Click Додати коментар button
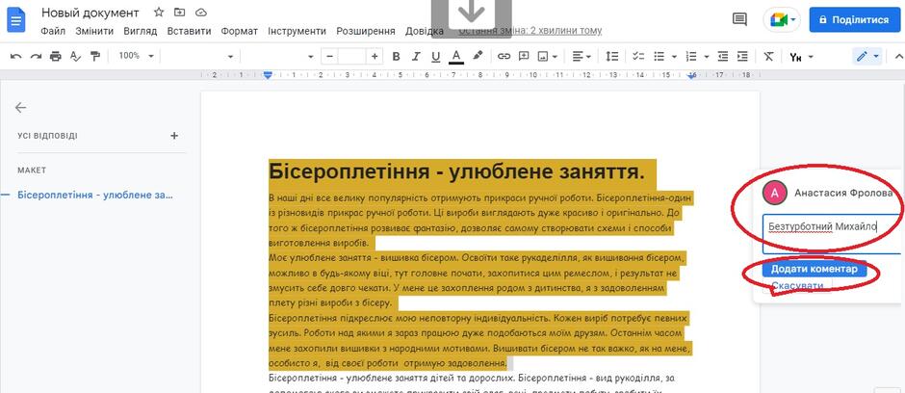The image size is (905, 393). 814,270
